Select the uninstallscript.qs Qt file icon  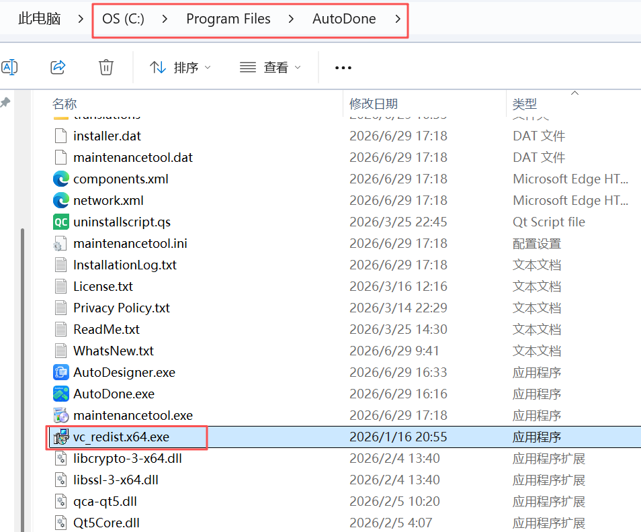[61, 222]
